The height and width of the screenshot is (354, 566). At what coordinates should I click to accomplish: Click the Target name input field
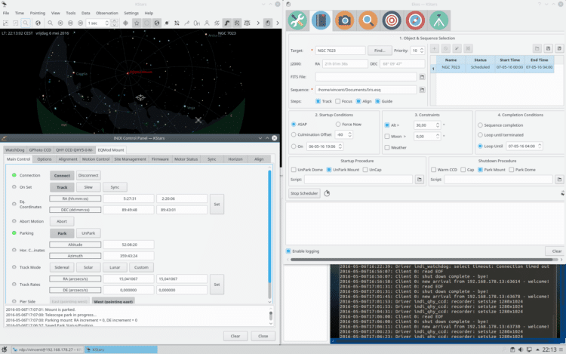340,51
